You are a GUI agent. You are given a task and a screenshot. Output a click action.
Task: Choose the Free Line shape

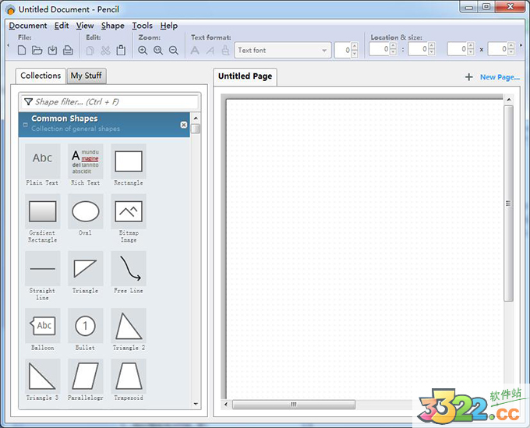[128, 269]
